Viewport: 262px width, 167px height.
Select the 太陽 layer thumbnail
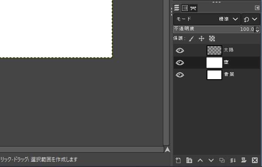(214, 50)
